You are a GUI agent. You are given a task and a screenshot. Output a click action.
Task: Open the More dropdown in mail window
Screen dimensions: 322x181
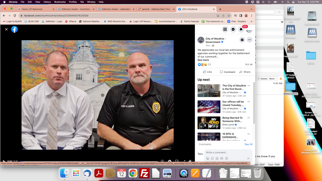[273, 79]
